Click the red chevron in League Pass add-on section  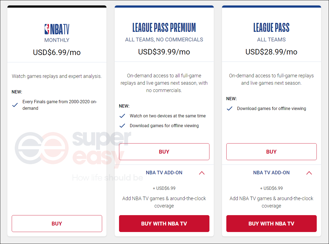pyautogui.click(x=309, y=173)
